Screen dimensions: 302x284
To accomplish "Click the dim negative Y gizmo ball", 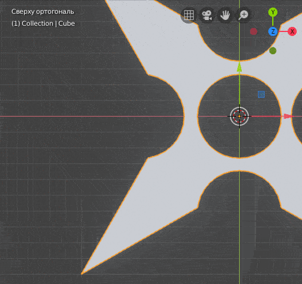I will (x=273, y=51).
